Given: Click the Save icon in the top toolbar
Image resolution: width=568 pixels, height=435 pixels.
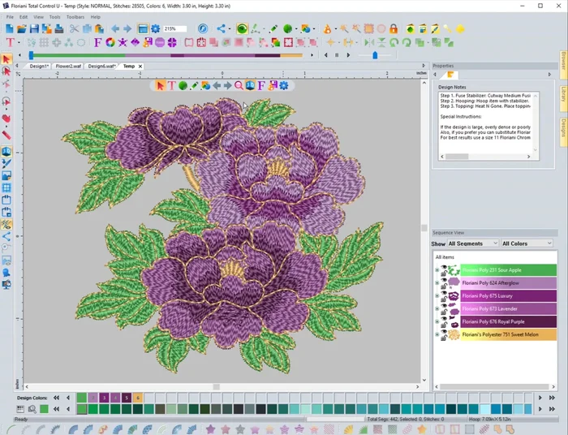Looking at the screenshot, I should [33, 28].
